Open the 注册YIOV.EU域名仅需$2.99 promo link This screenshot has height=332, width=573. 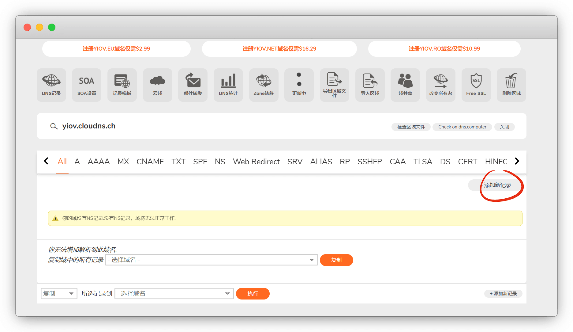[116, 49]
